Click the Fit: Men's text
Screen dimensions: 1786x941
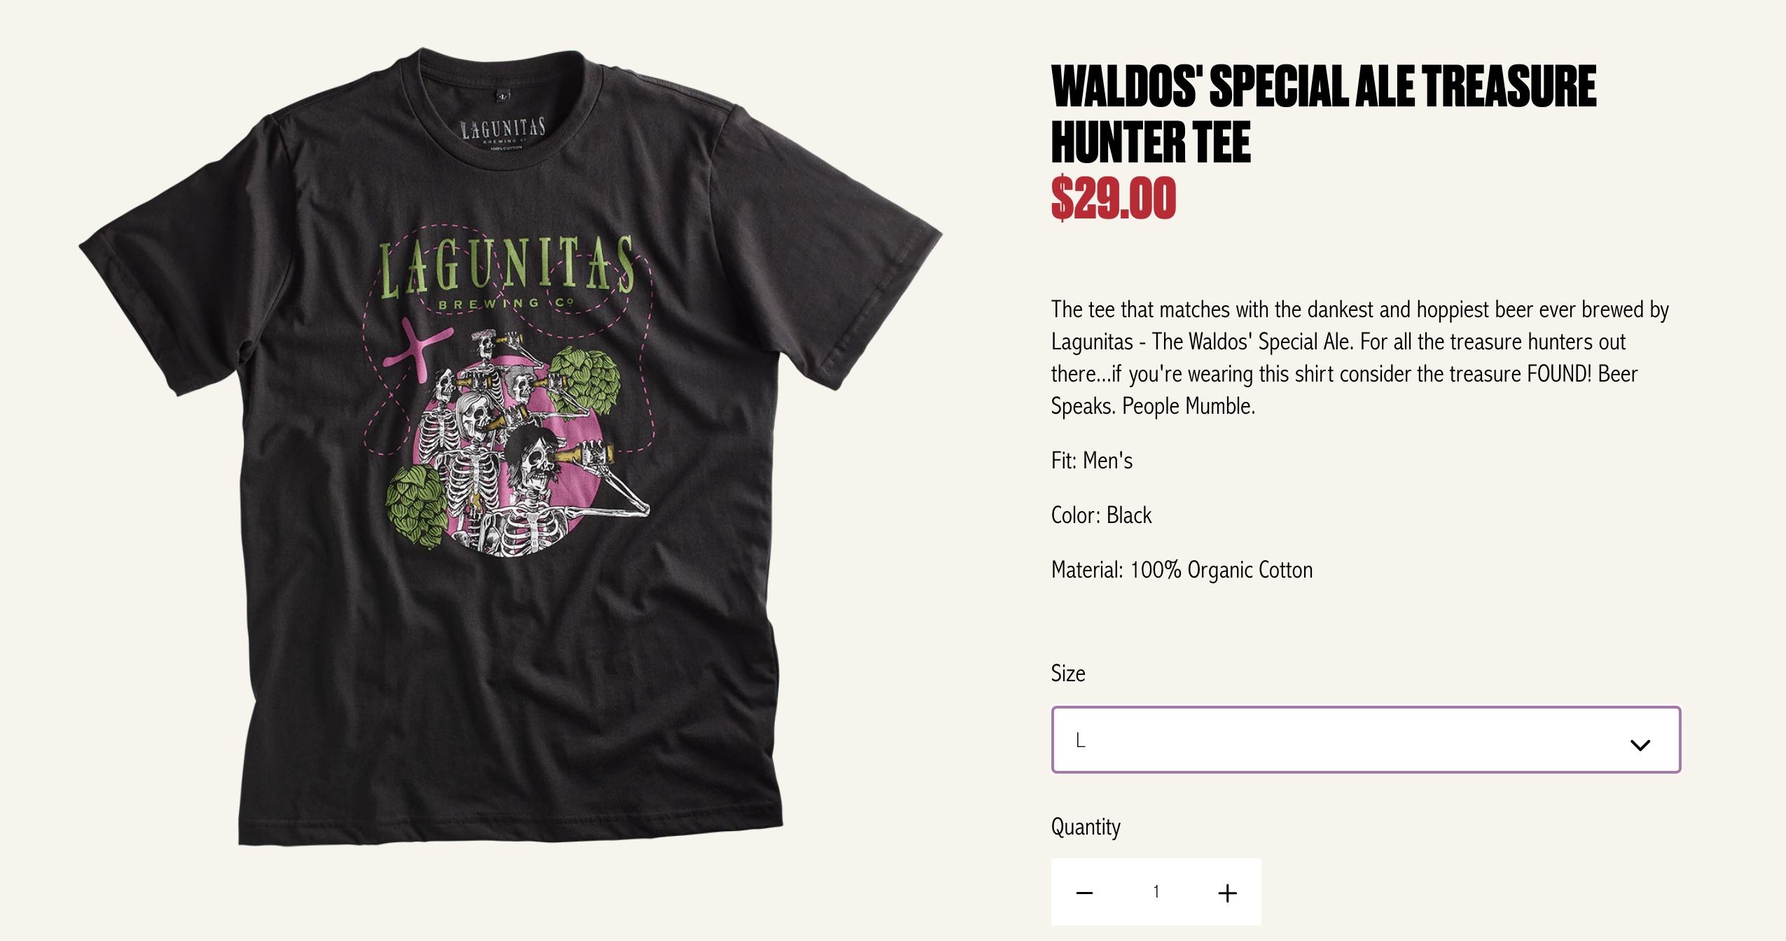click(1091, 461)
